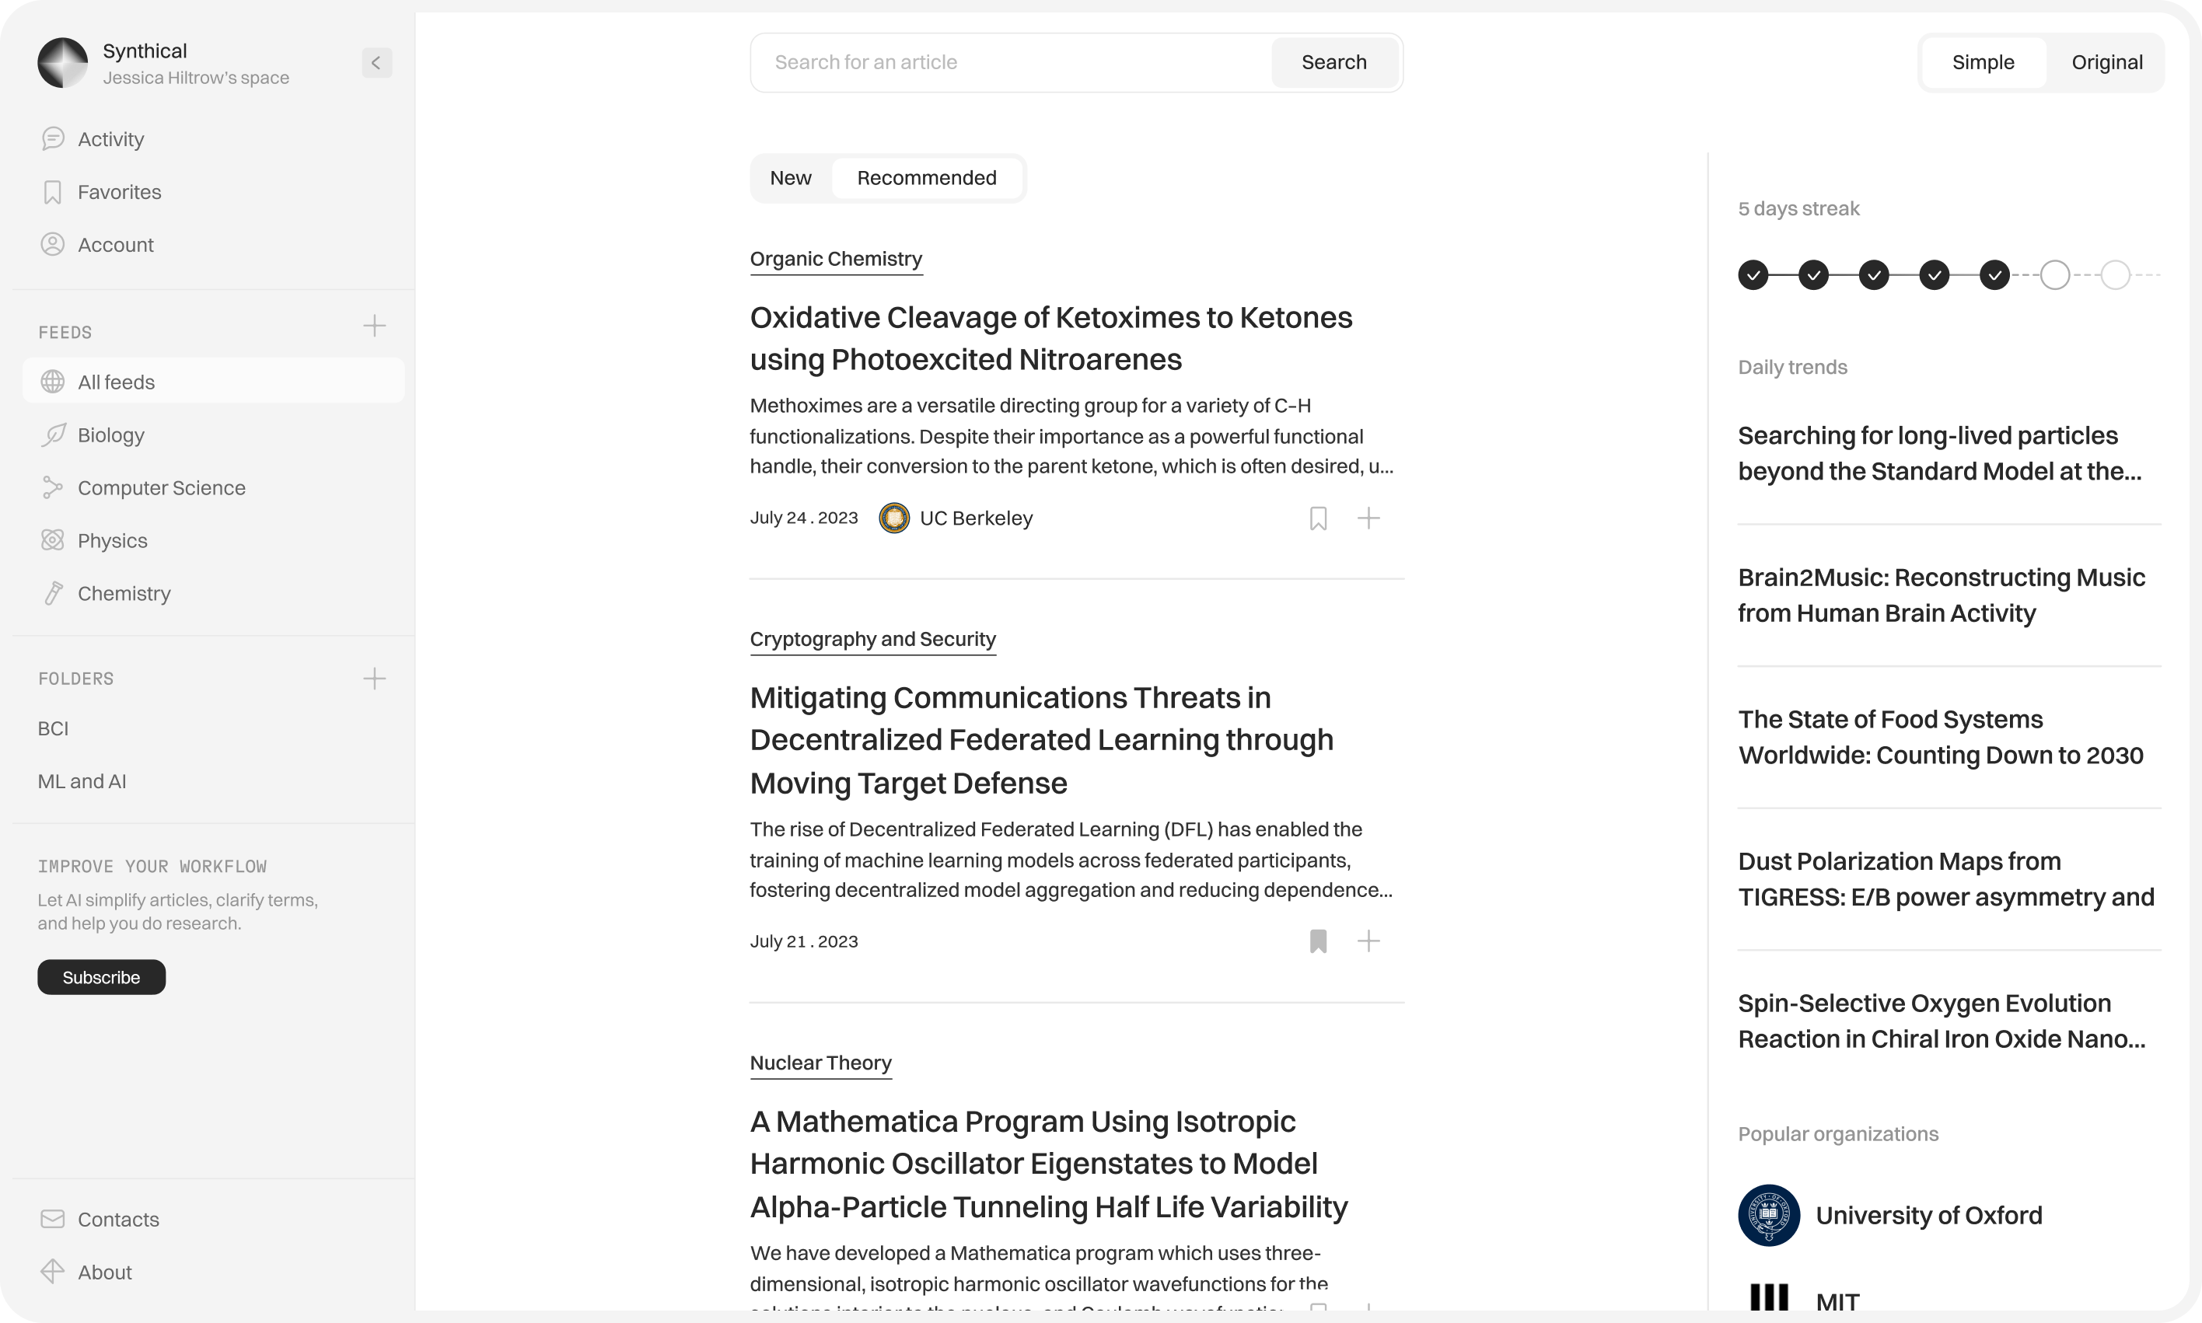Select the Physics feed icon
The width and height of the screenshot is (2202, 1323).
[x=53, y=539]
